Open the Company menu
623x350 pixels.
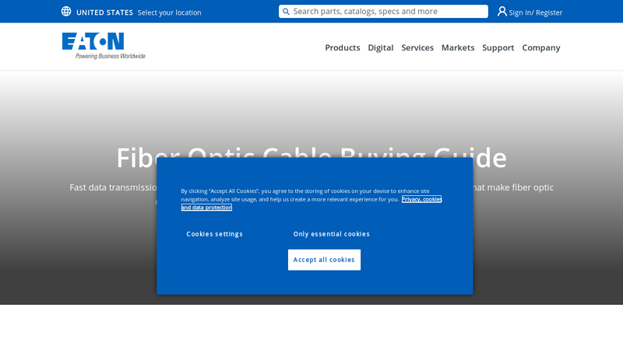[540, 47]
